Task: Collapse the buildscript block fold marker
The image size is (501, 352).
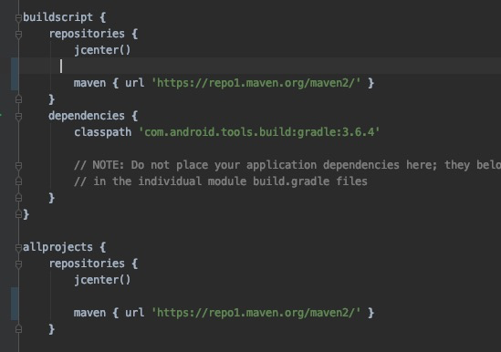Action: (18, 17)
